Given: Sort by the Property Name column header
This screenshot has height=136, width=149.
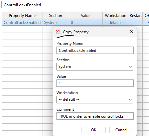Looking at the screenshot, I should tap(22, 16).
